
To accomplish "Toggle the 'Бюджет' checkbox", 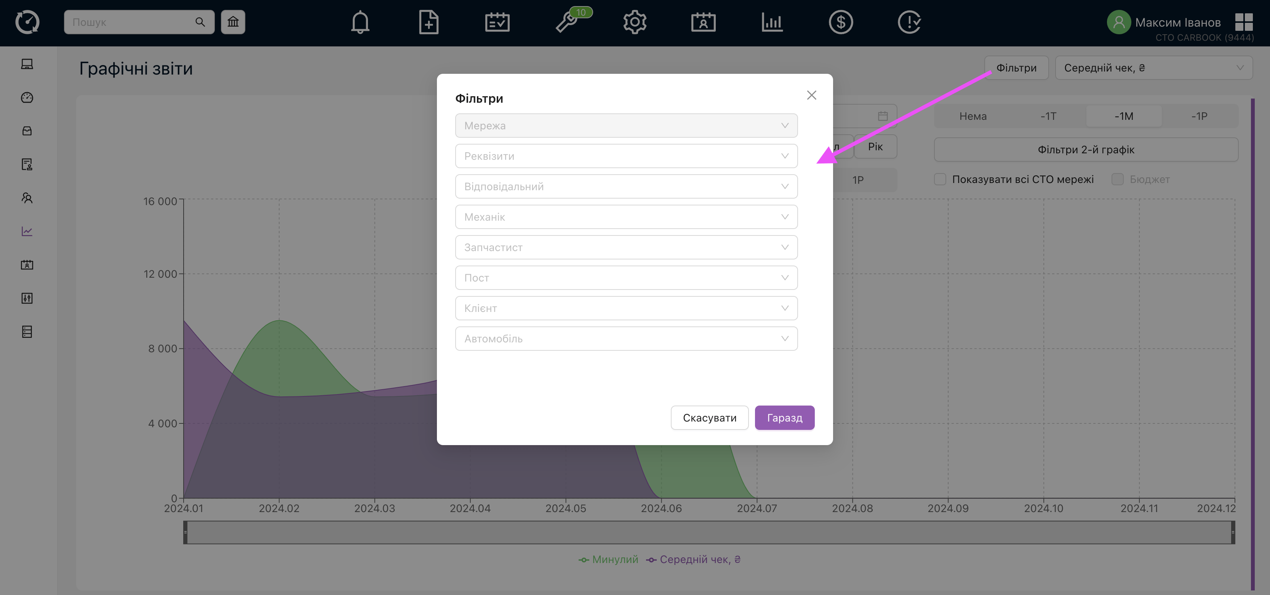I will (1117, 179).
